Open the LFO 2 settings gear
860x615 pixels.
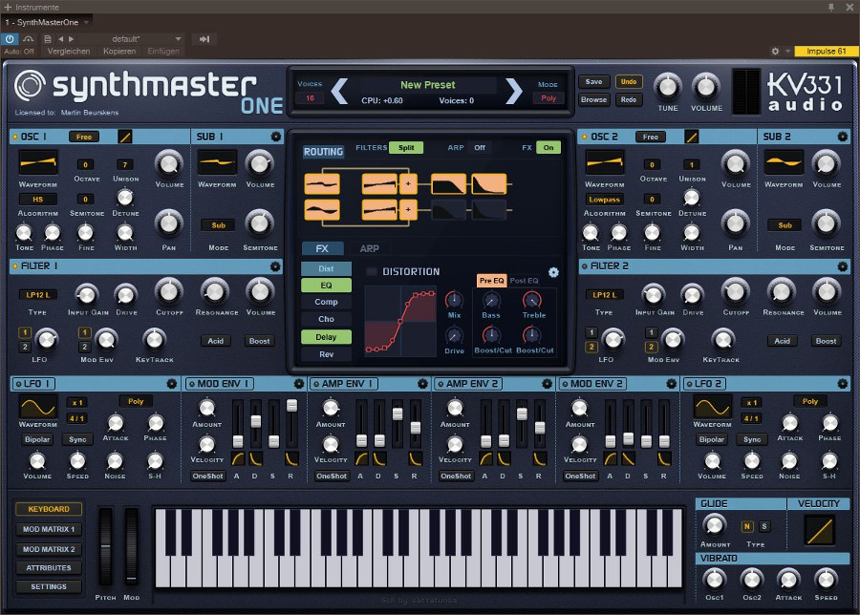pyautogui.click(x=843, y=384)
